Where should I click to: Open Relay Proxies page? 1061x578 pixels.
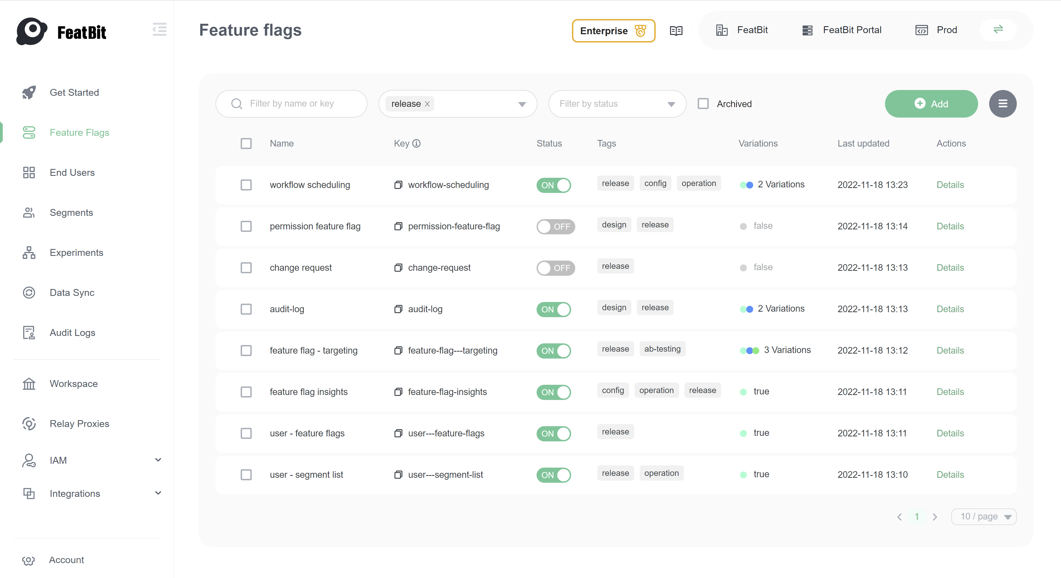[80, 424]
